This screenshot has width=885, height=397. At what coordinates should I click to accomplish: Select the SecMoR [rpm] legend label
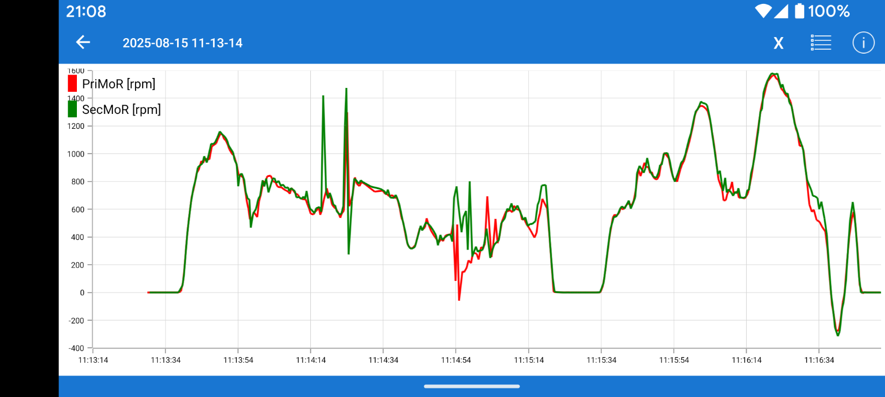pos(122,109)
